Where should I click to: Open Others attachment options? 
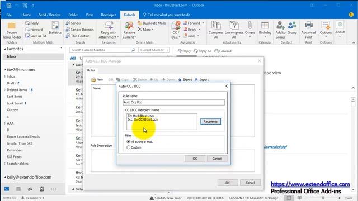tap(250, 30)
